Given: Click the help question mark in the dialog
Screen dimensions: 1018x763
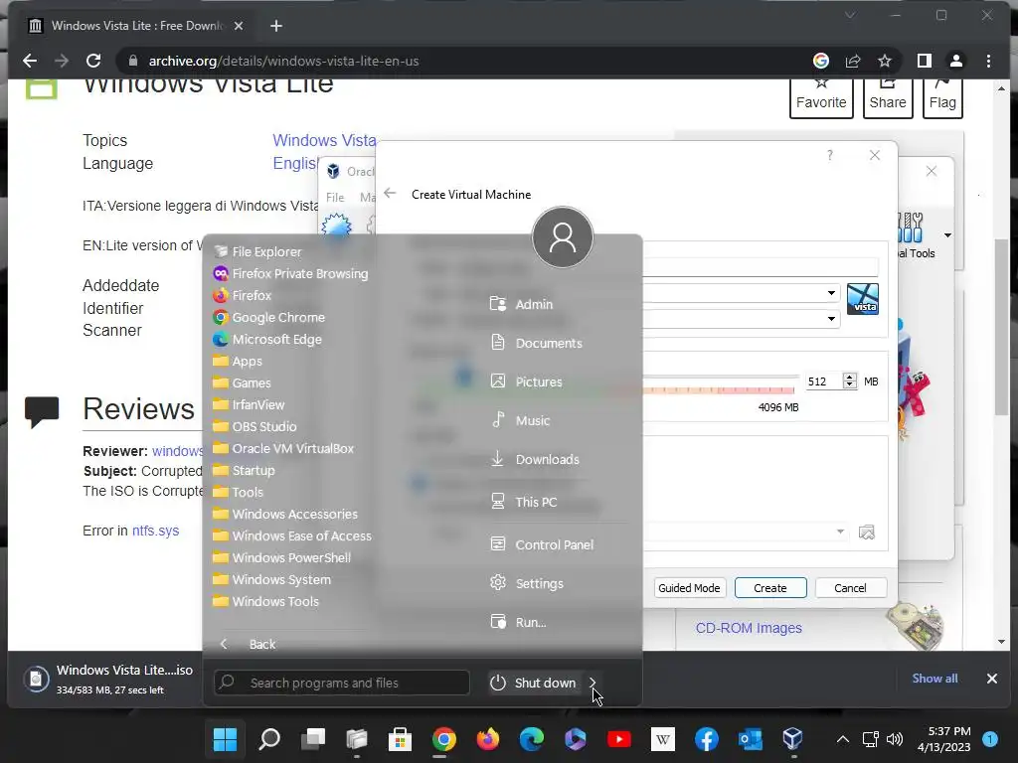Looking at the screenshot, I should 830,155.
